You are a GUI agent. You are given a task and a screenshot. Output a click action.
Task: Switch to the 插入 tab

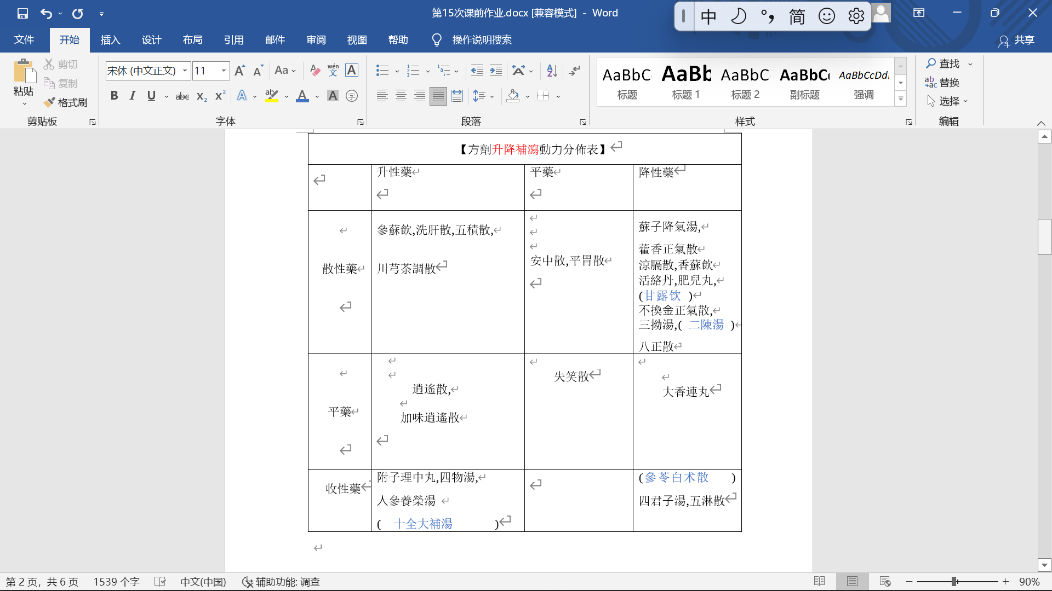coord(110,40)
